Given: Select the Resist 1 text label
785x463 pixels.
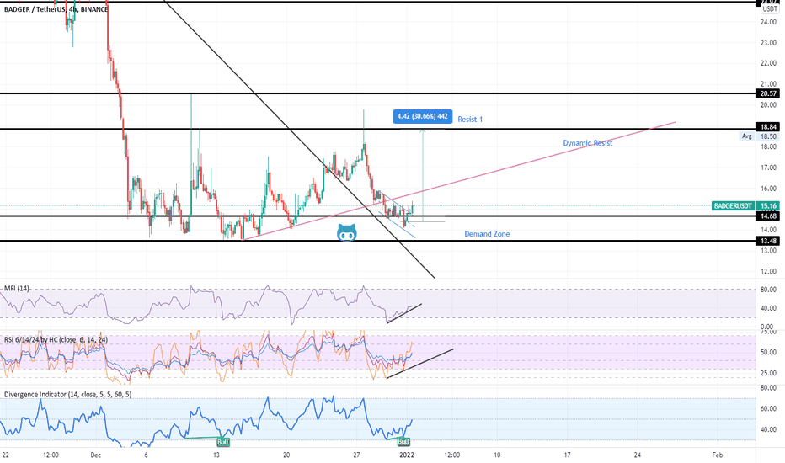Looking at the screenshot, I should coord(470,120).
